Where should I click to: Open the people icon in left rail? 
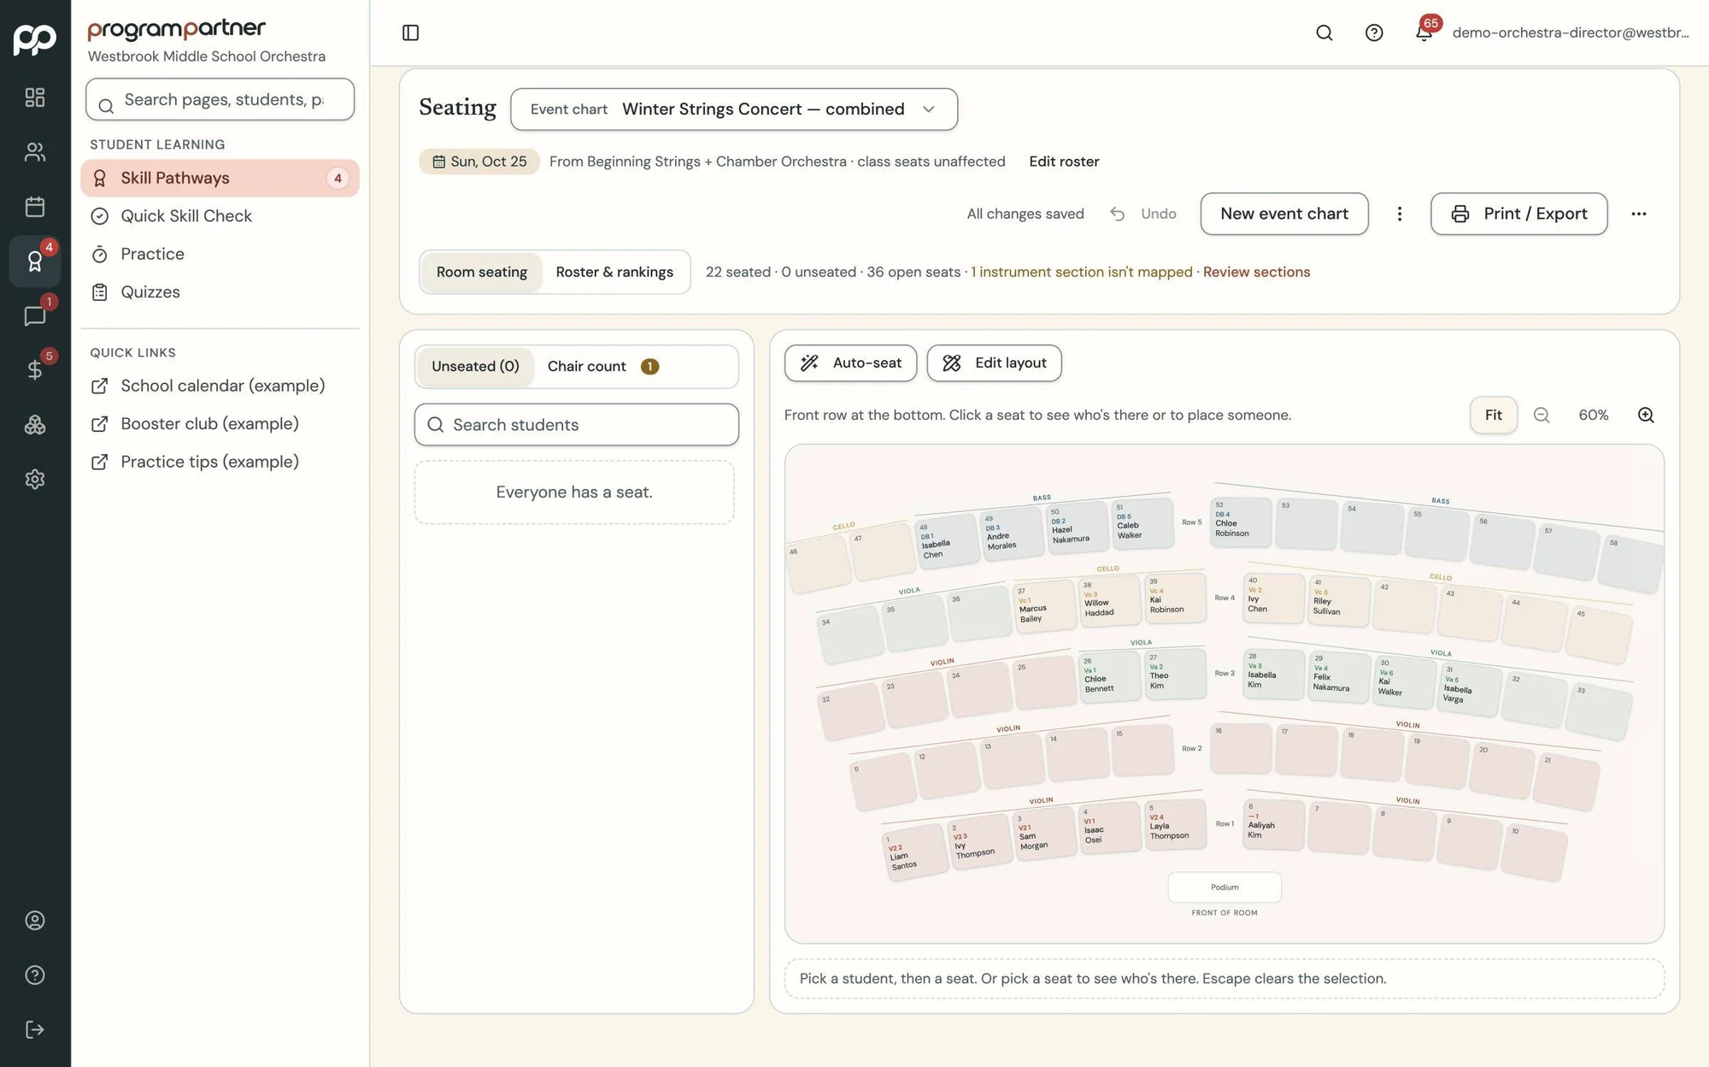35,152
